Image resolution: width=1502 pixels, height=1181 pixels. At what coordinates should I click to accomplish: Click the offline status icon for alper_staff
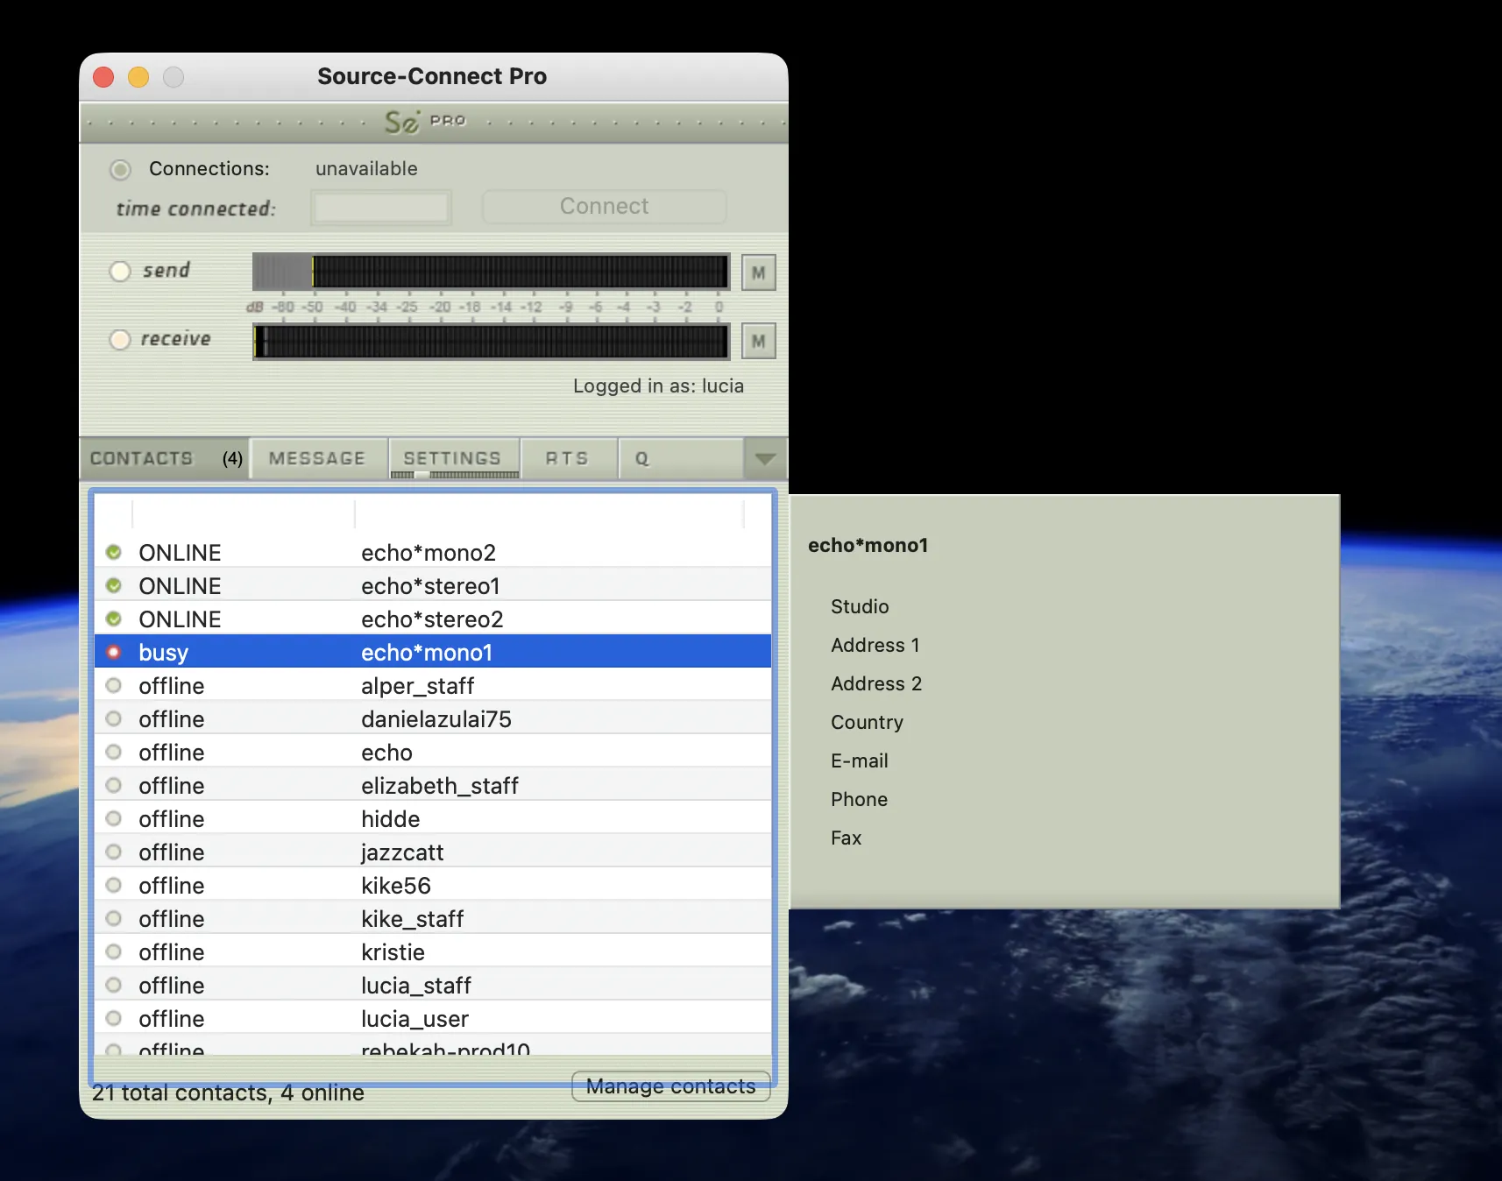pyautogui.click(x=114, y=685)
